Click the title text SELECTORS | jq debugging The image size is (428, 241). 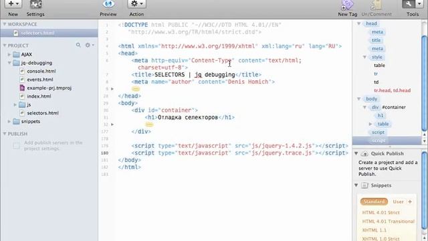pyautogui.click(x=195, y=74)
